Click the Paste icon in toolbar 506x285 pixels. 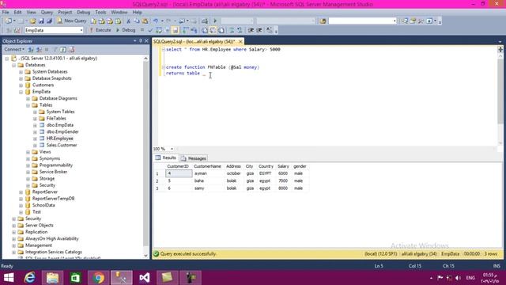click(145, 21)
